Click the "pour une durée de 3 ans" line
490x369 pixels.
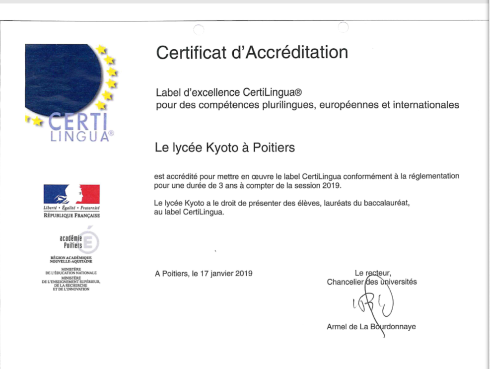[248, 185]
